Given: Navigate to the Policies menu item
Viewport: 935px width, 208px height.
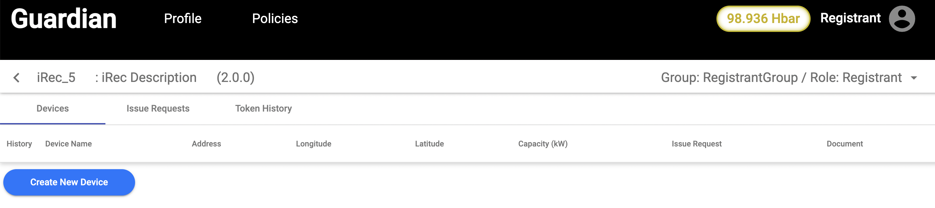Looking at the screenshot, I should 275,18.
